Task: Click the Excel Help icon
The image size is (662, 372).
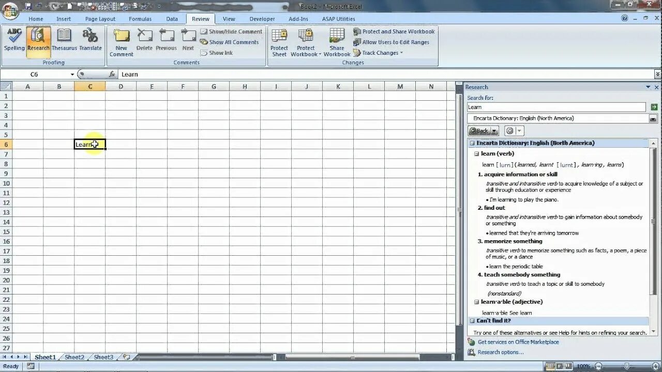Action: coord(625,18)
